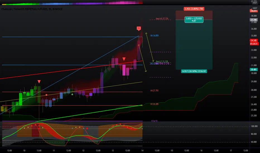Click the 25.200 price scale value
This screenshot has height=153, width=260.
click(x=254, y=116)
